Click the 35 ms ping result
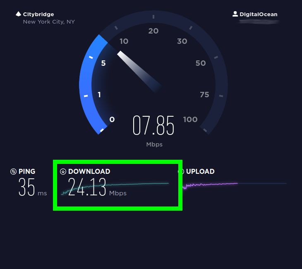 (33, 187)
